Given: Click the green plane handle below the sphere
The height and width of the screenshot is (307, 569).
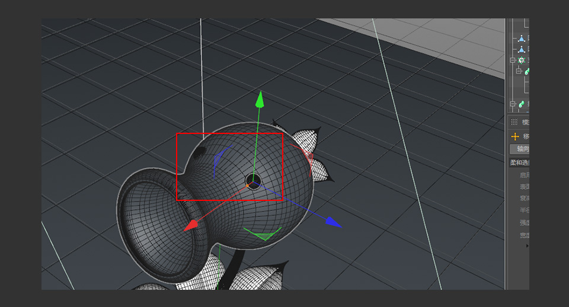Looking at the screenshot, I should coord(263,234).
